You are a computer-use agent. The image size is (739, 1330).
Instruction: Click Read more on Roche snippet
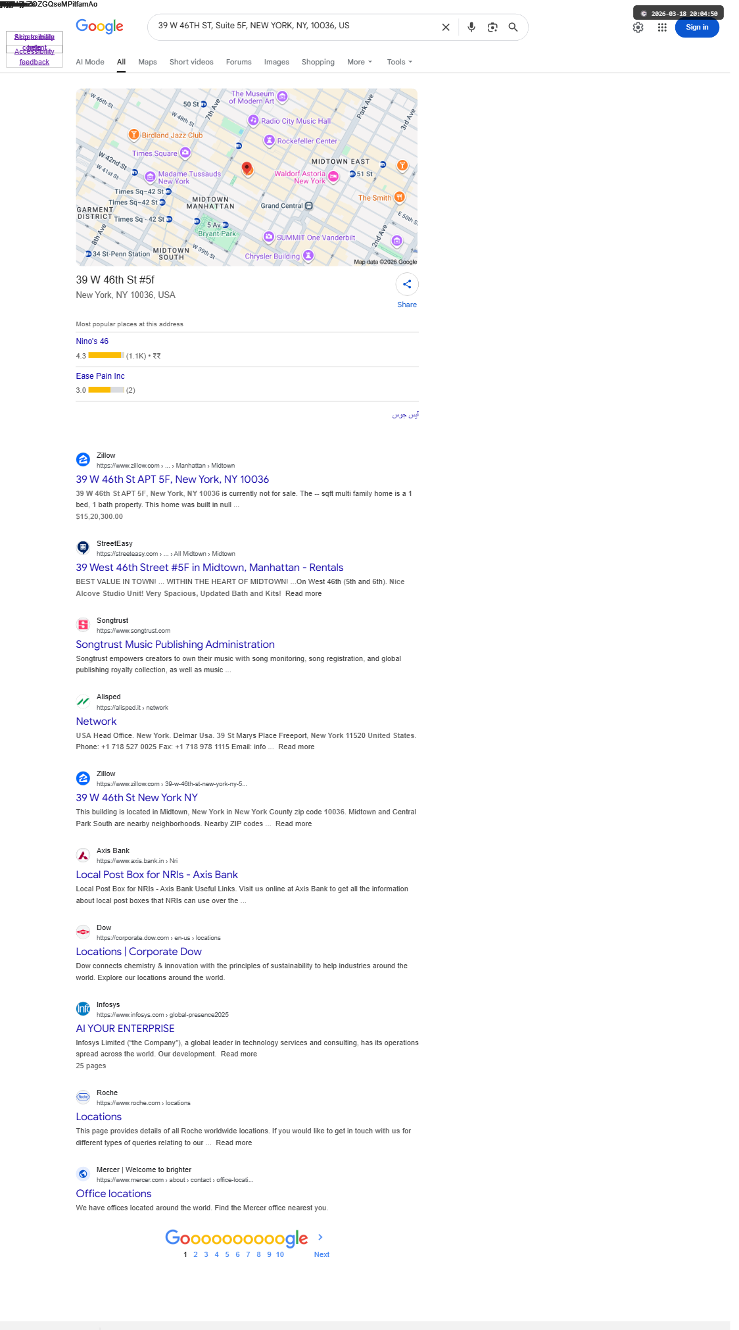click(234, 1143)
